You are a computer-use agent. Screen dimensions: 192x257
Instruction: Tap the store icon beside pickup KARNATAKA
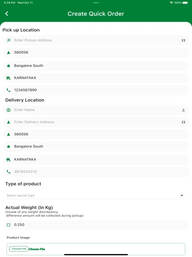[x=8, y=78]
